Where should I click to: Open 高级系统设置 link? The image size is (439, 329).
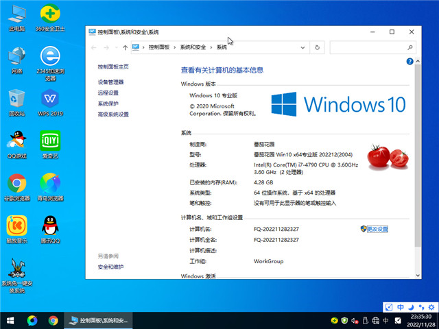pyautogui.click(x=113, y=114)
